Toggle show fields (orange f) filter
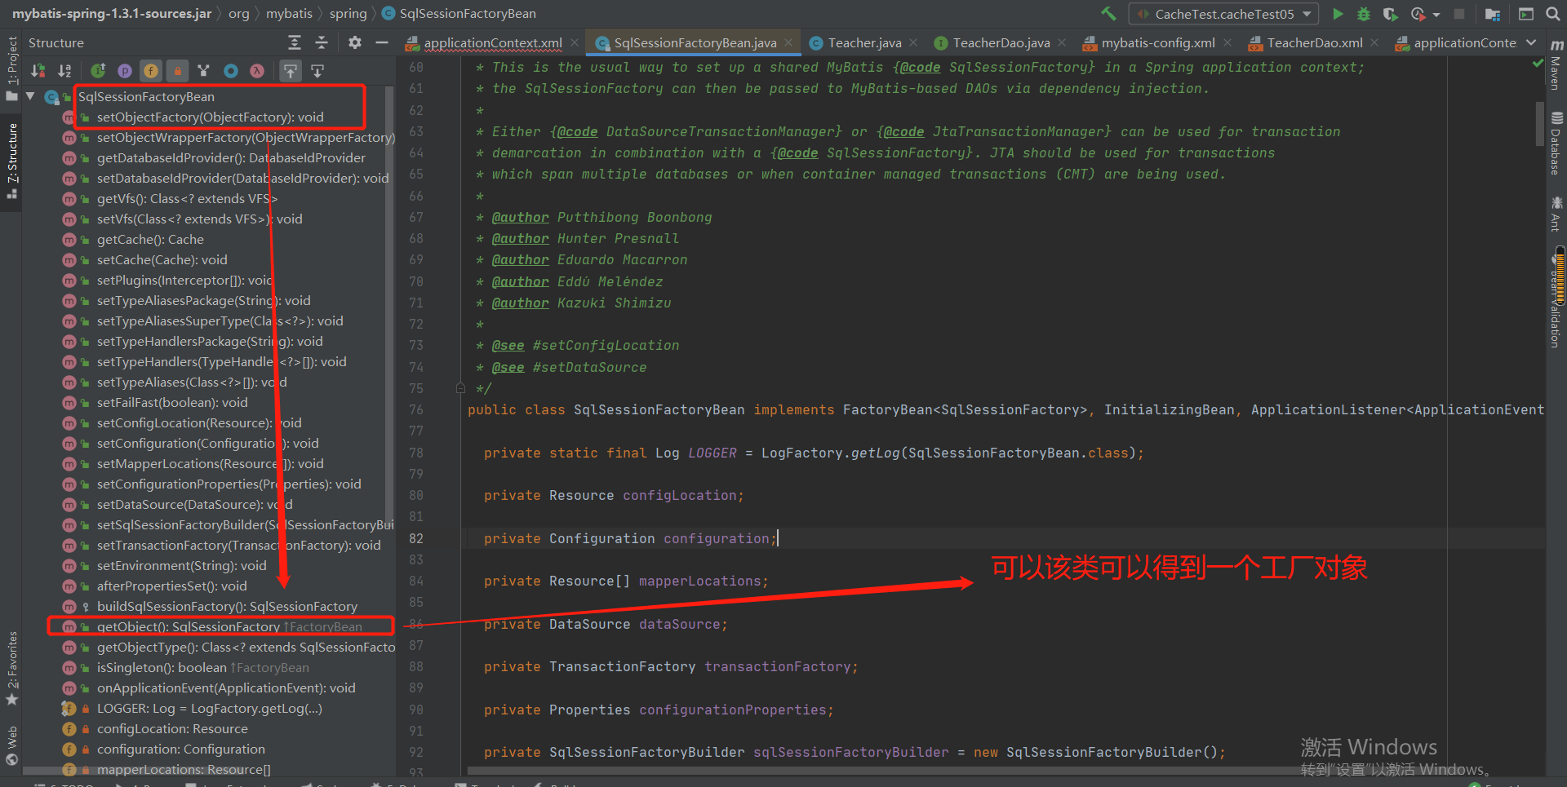This screenshot has width=1567, height=787. pos(151,71)
